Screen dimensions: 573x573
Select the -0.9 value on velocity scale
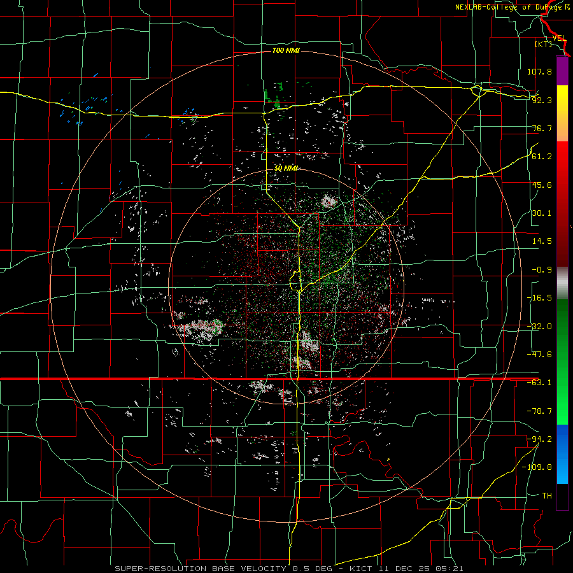click(x=542, y=270)
